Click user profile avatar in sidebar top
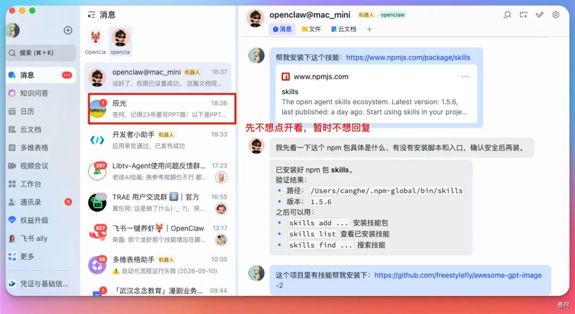Screen dimensions: 575x314 click(13, 30)
